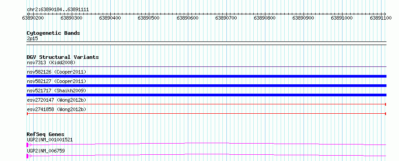This screenshot has height=161, width=399.
Task: Click the esv2720147 red variant line
Action: tap(206, 104)
